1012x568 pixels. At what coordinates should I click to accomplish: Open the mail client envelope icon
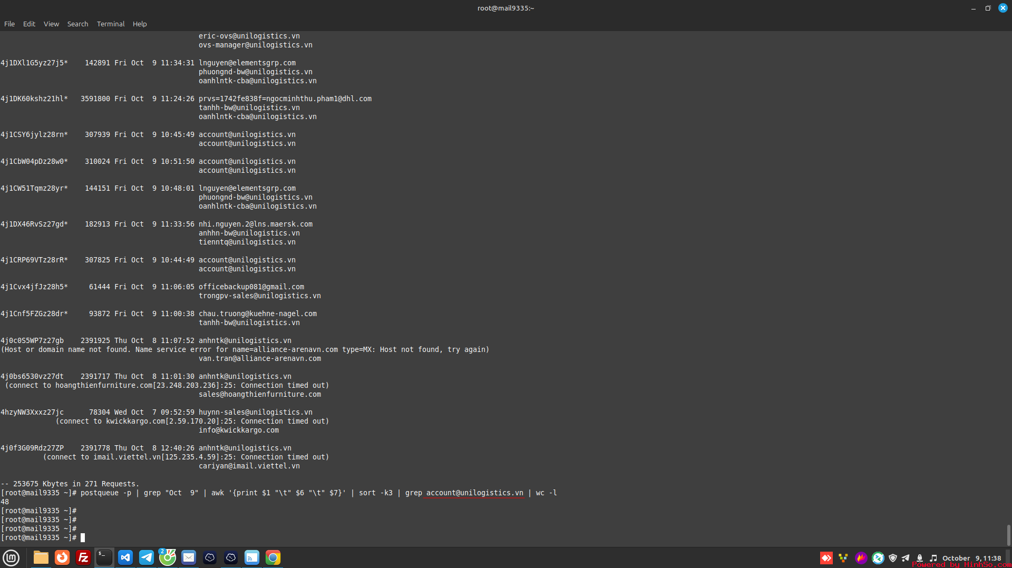[189, 557]
